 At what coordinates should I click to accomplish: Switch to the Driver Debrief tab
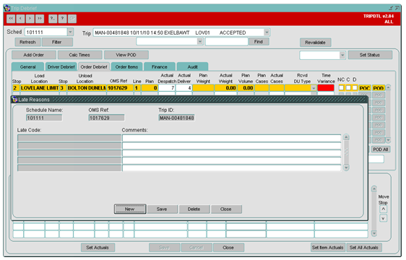click(61, 67)
